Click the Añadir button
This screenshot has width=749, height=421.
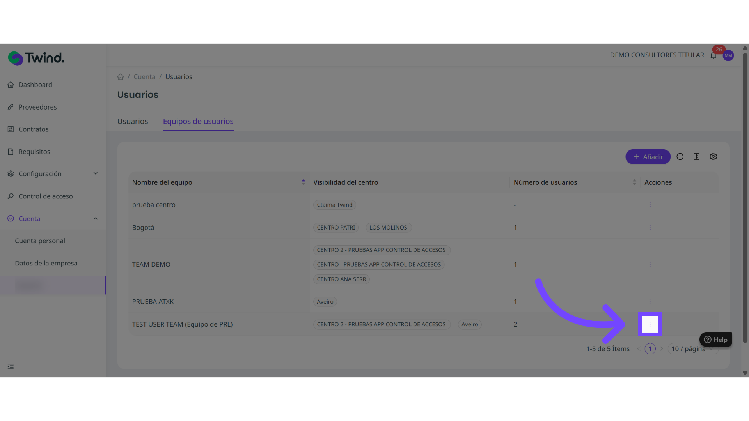[x=648, y=157]
